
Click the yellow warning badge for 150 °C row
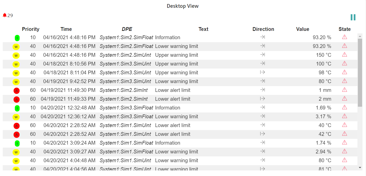[16, 55]
